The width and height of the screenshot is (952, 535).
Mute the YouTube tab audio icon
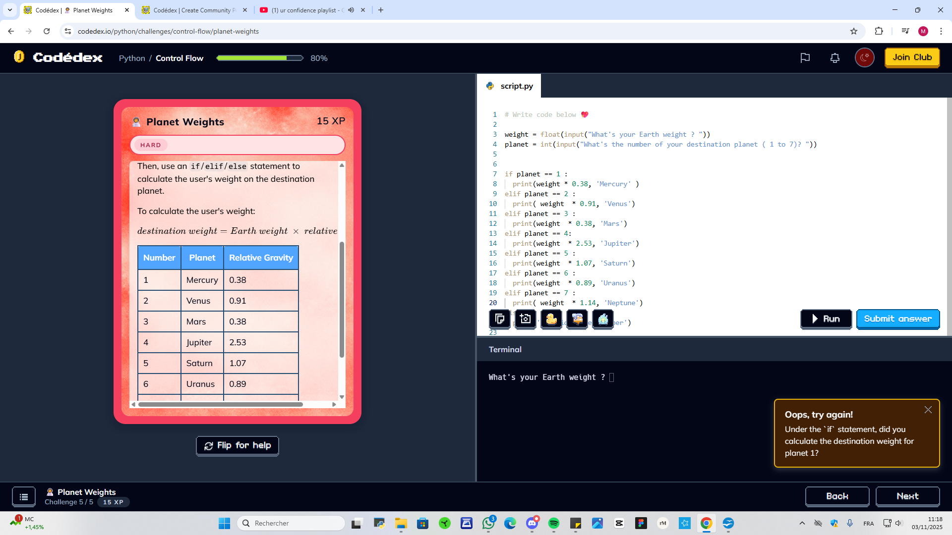[351, 10]
